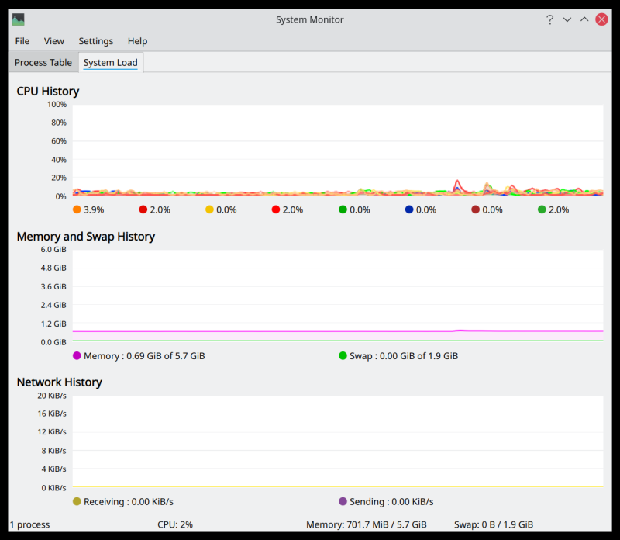This screenshot has height=540, width=620.
Task: Open the Settings menu
Action: coord(95,41)
